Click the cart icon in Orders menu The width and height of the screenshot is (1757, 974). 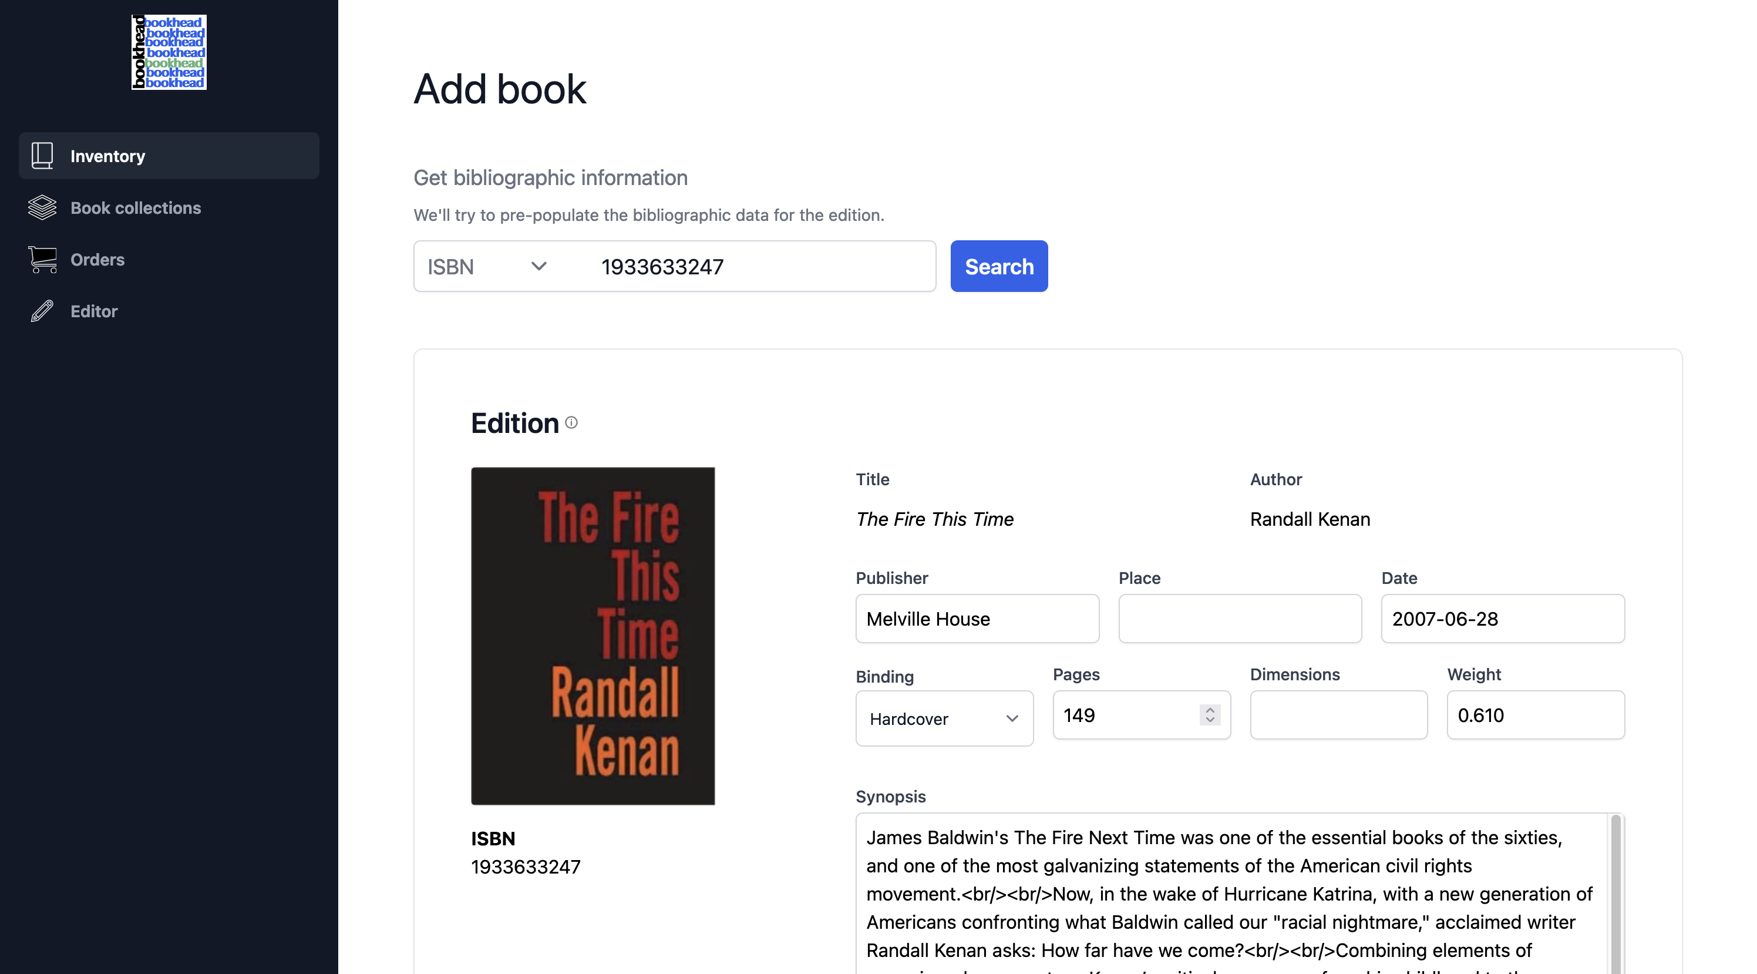click(42, 259)
